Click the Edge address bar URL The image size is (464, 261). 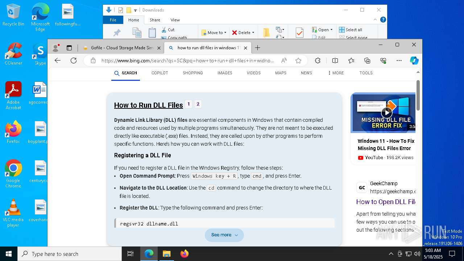(187, 61)
